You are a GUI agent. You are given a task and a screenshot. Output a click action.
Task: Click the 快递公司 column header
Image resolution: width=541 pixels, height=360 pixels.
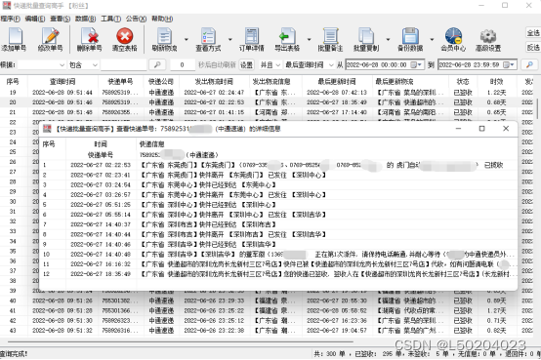click(x=161, y=82)
